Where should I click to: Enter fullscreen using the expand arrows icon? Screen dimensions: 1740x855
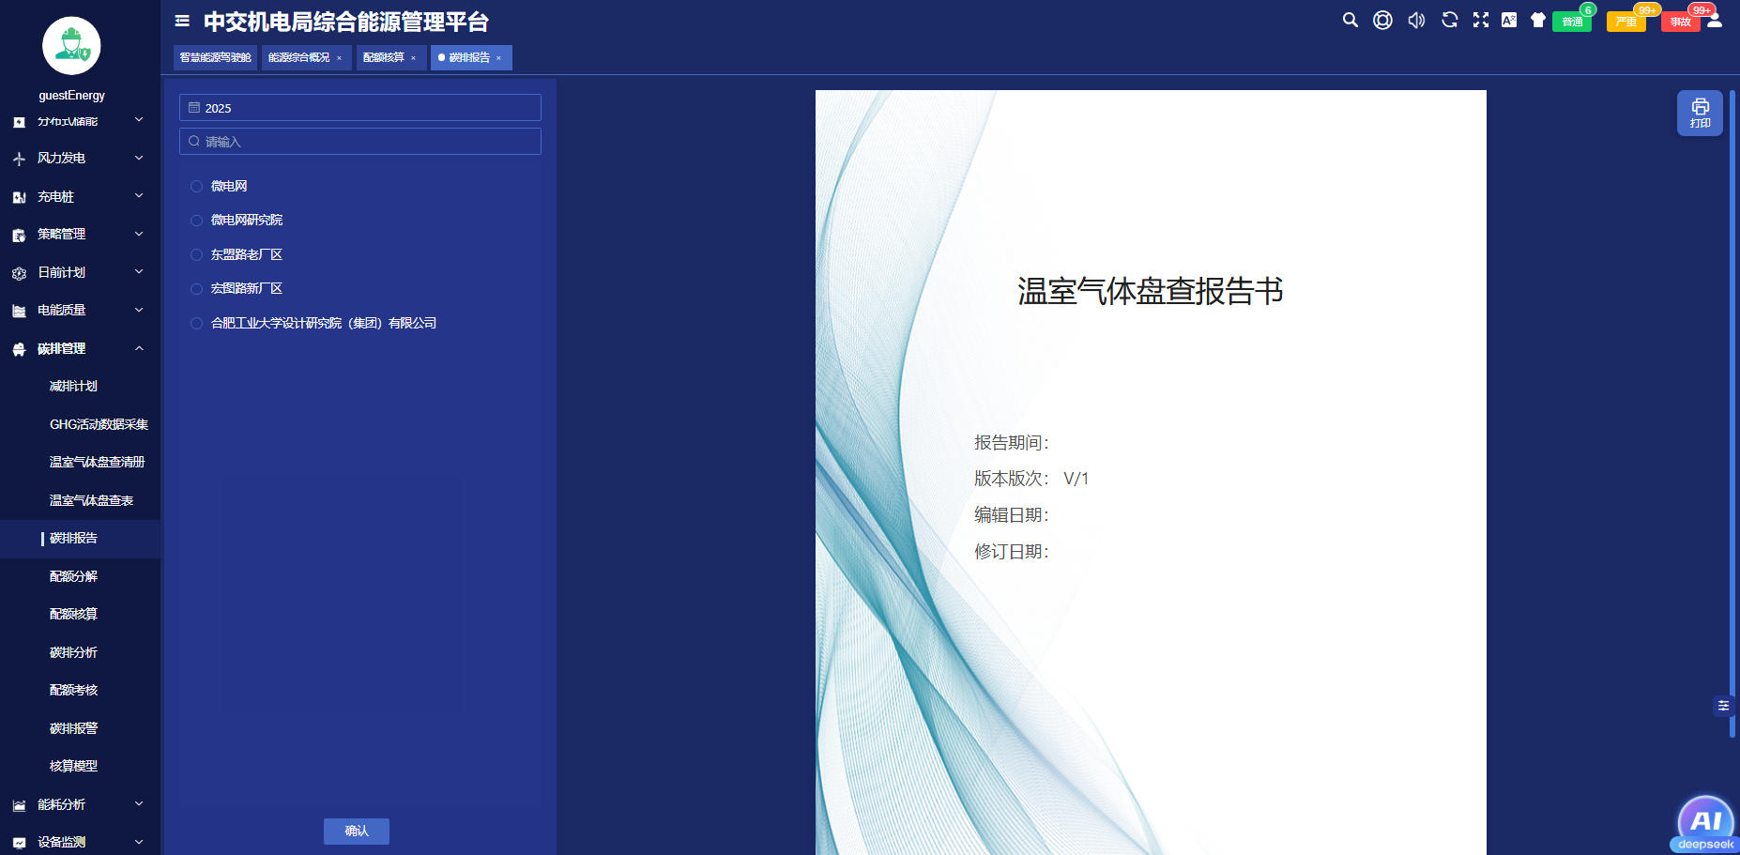click(x=1481, y=20)
